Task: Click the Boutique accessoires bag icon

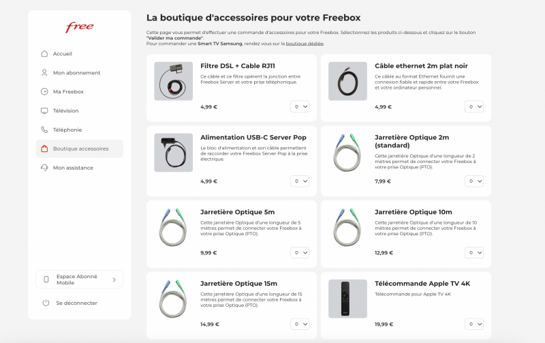Action: [44, 149]
